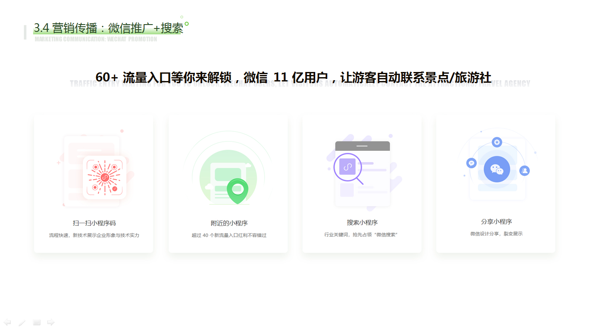
Task: Go to previous slide using left arrow
Action: (7, 322)
